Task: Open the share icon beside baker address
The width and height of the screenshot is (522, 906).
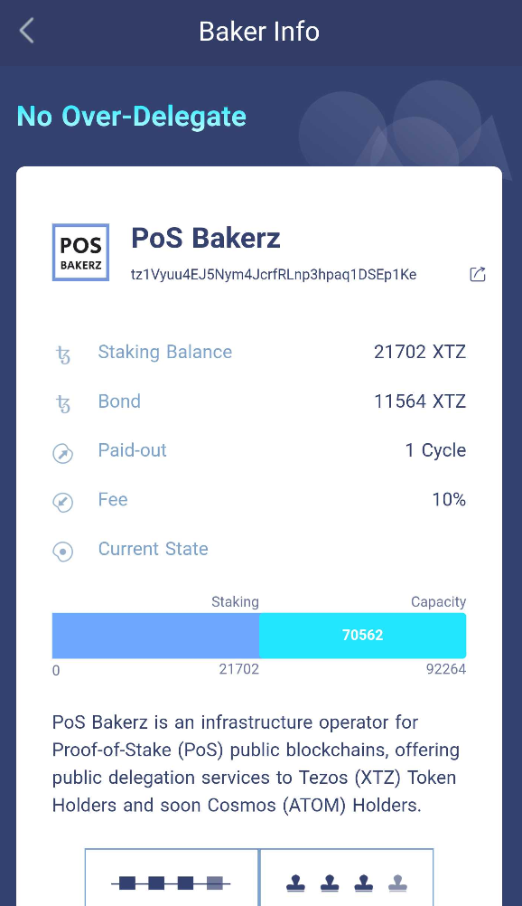Action: (478, 274)
